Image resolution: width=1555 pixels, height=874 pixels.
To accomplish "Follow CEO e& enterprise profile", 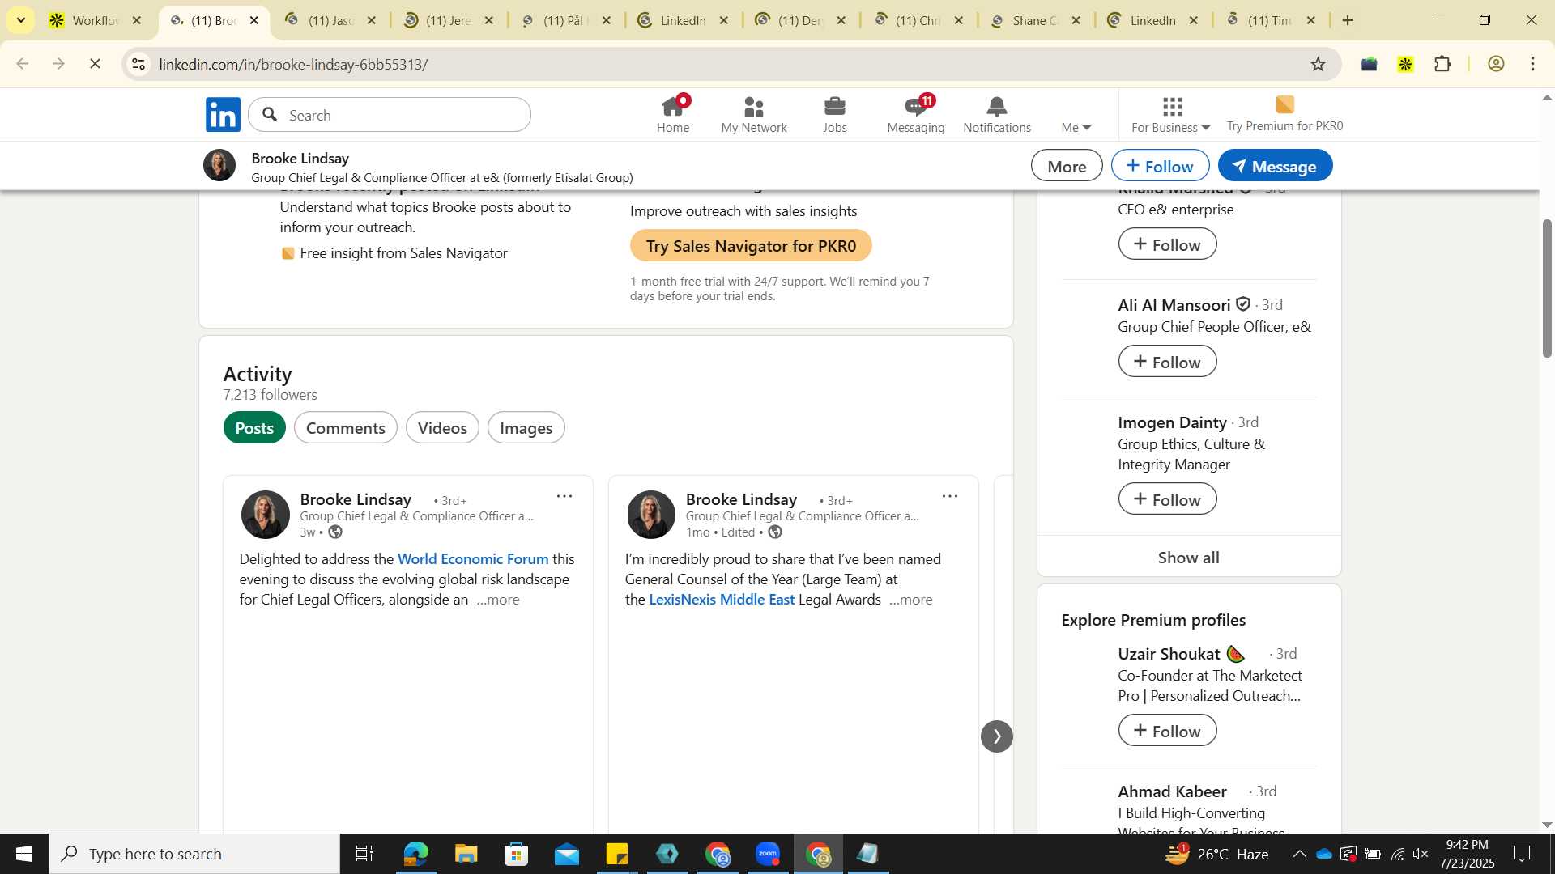I will (x=1167, y=244).
